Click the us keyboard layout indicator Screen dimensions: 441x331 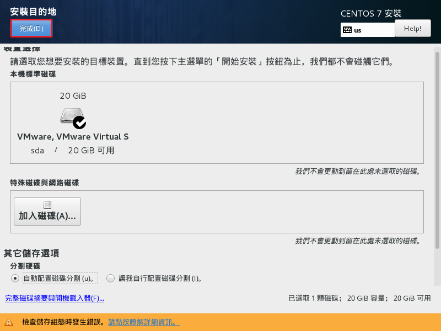coord(367,30)
